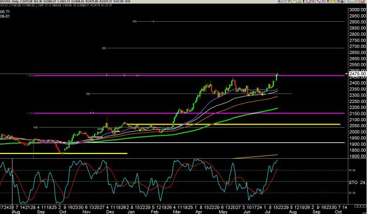Click the Mar month label on time axis
Image resolution: width=367 pixels, height=214 pixels.
click(x=177, y=212)
